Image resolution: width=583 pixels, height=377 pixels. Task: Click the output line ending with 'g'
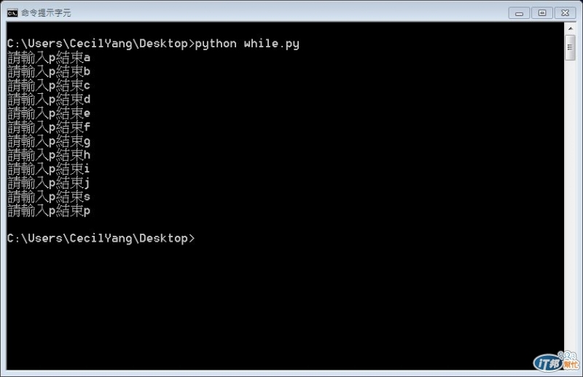click(x=49, y=141)
